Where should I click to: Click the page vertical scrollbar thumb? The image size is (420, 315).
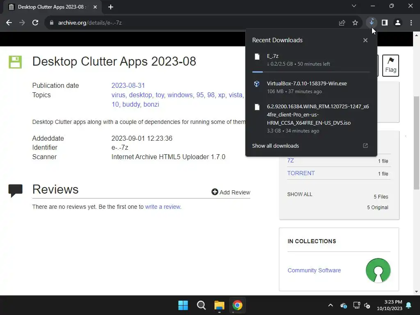coord(417,142)
